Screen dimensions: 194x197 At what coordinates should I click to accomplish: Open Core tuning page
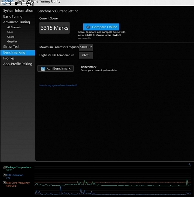click(10, 32)
